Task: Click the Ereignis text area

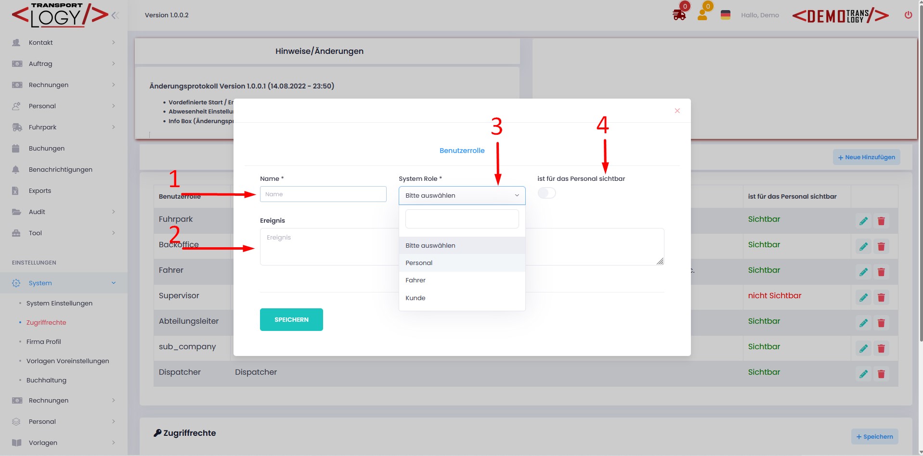Action: (x=327, y=247)
